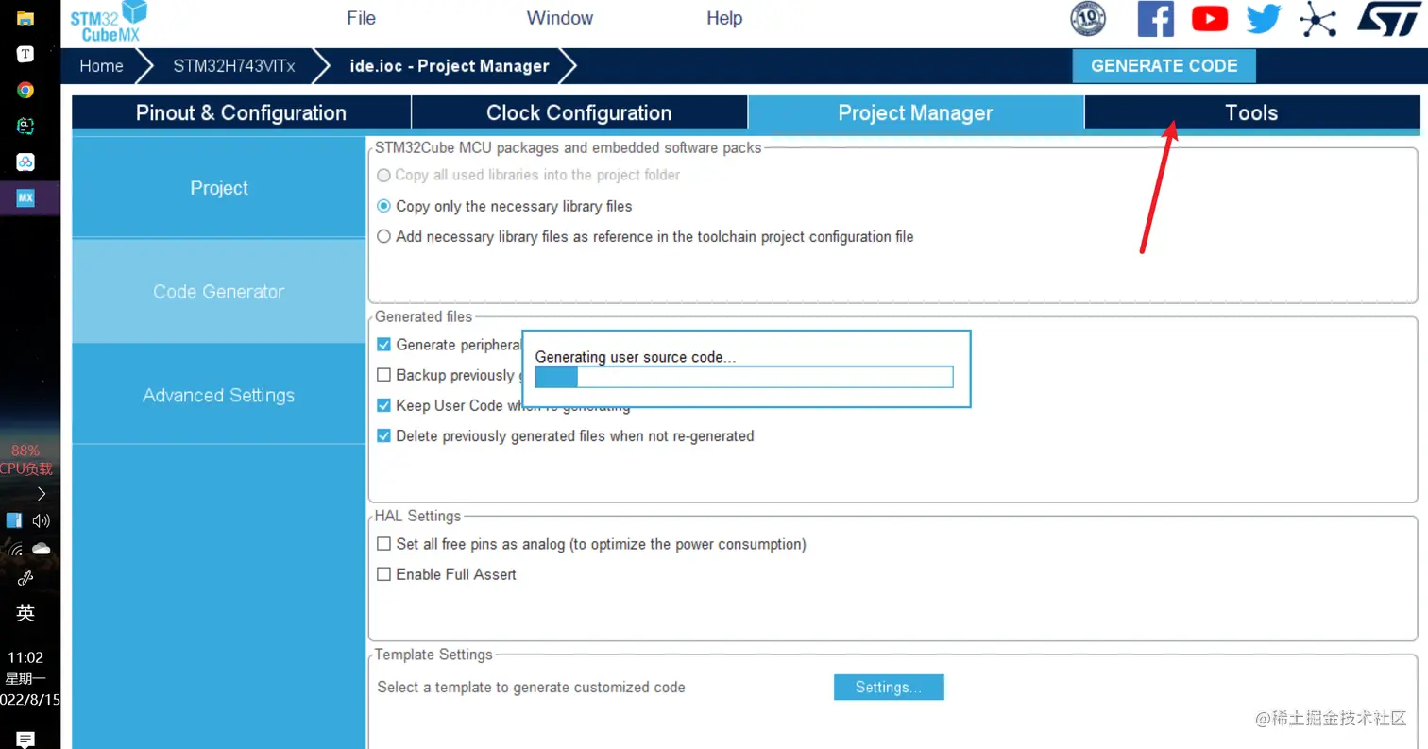Screen dimensions: 1428x749
Task: Open File Explorer from the taskbar
Action: click(x=25, y=19)
